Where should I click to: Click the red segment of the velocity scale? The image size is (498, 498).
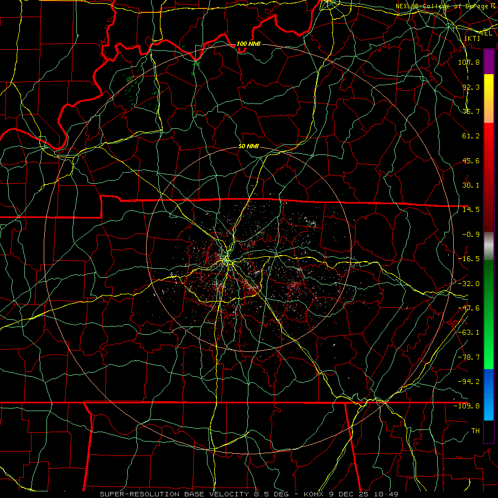pyautogui.click(x=489, y=177)
